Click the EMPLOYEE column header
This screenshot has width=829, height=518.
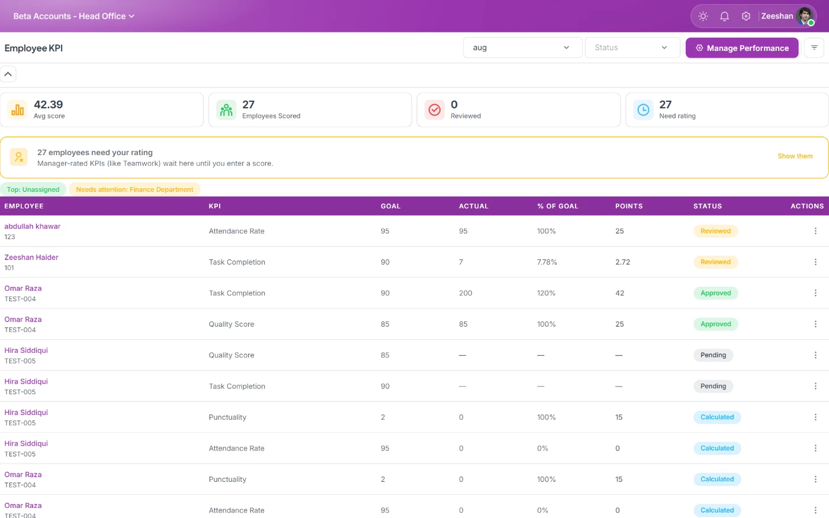point(24,206)
